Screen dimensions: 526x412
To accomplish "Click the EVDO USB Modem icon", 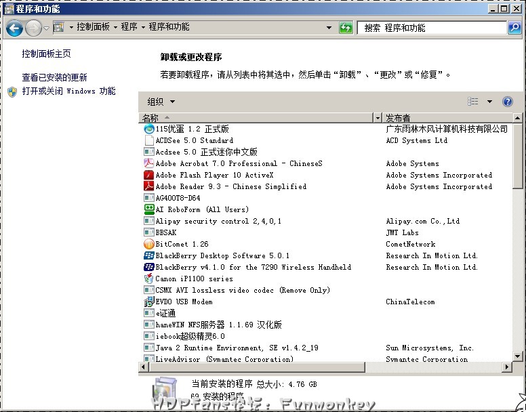I will [x=149, y=302].
